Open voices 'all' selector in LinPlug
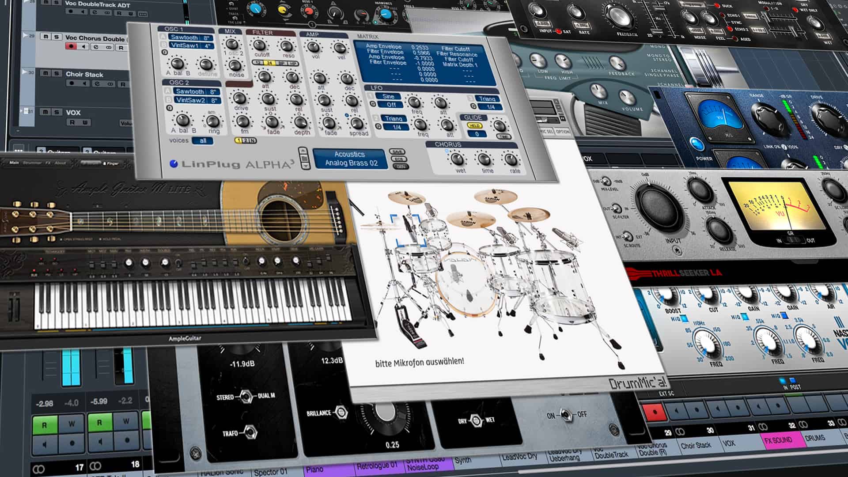Image resolution: width=848 pixels, height=477 pixels. pos(203,141)
